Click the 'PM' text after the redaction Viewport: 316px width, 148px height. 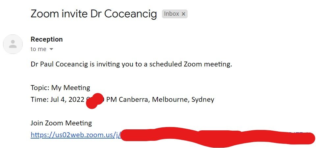[x=112, y=100]
